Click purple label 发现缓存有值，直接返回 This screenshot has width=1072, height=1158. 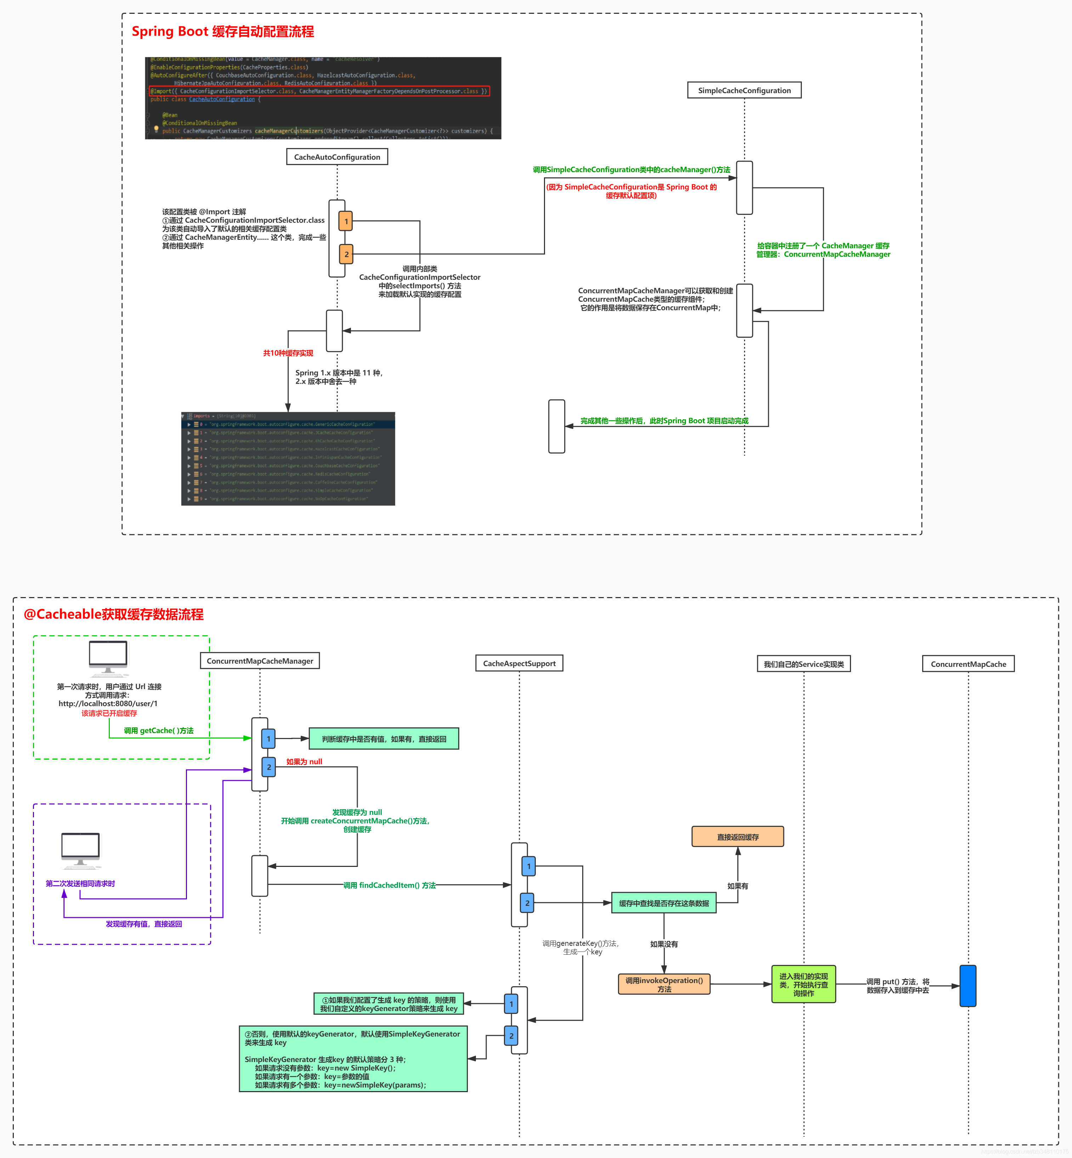click(144, 924)
